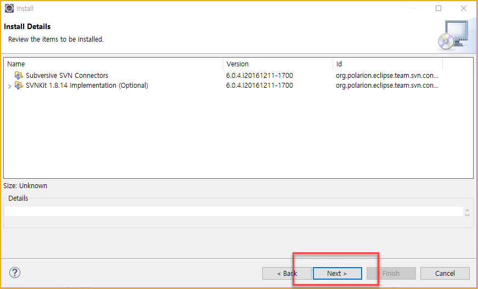478x289 pixels.
Task: Select SVNKit 1.8.14 Implementation (Optional) text
Action: [87, 86]
